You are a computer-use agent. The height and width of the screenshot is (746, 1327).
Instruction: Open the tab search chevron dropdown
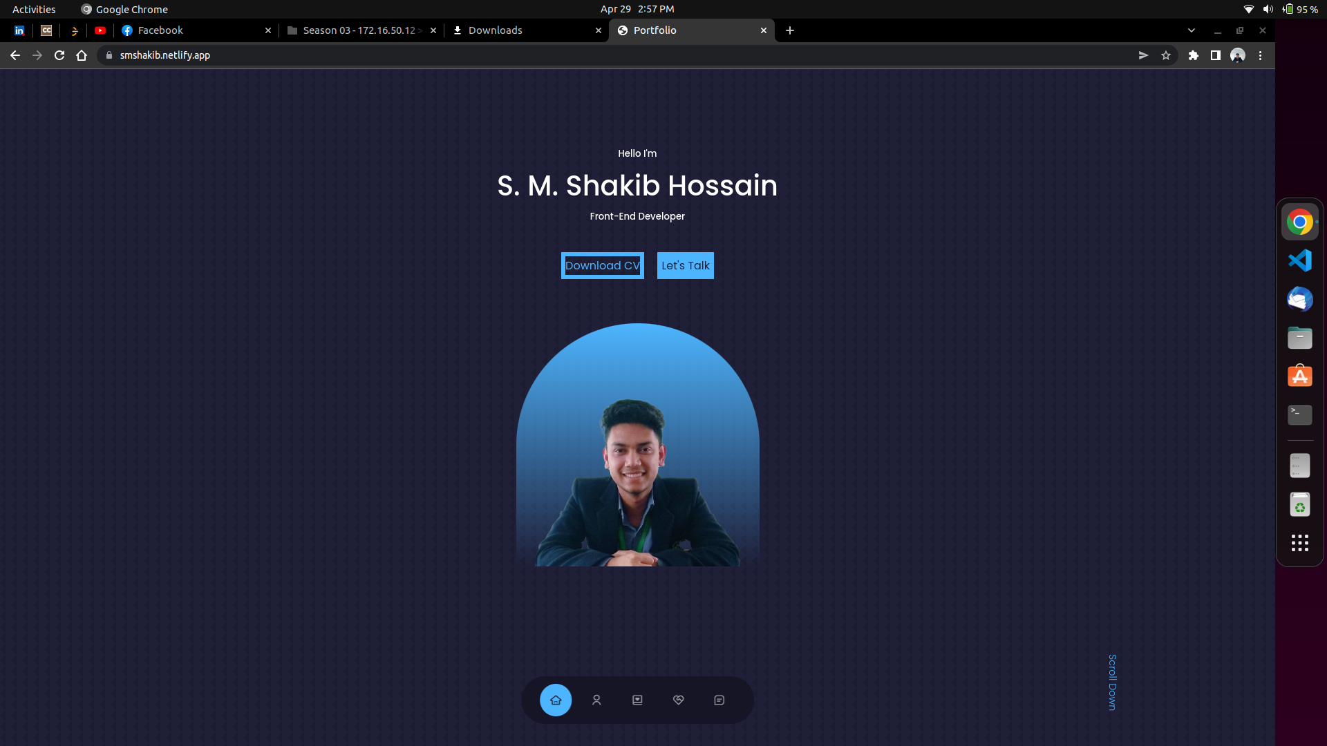click(1191, 30)
